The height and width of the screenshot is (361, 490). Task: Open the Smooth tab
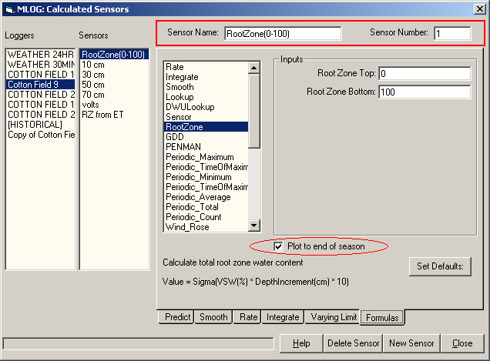[213, 317]
